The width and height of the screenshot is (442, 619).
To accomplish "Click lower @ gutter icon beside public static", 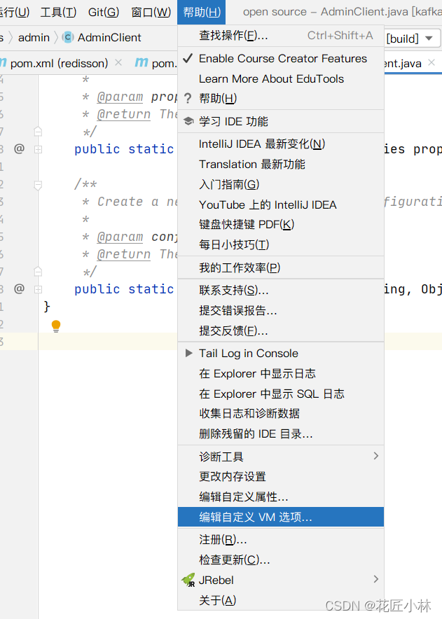I will click(19, 289).
